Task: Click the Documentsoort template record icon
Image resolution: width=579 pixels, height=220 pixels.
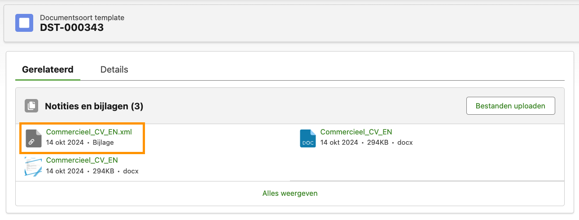Action: click(x=24, y=23)
